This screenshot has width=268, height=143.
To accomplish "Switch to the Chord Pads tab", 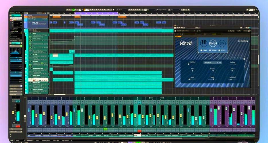I will [56, 140].
